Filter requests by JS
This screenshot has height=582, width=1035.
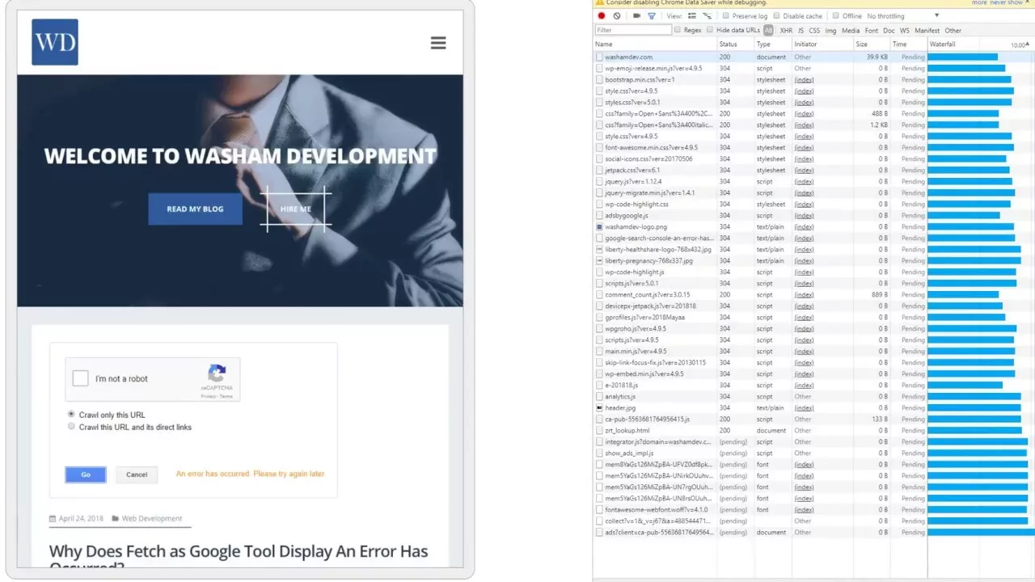pyautogui.click(x=801, y=31)
